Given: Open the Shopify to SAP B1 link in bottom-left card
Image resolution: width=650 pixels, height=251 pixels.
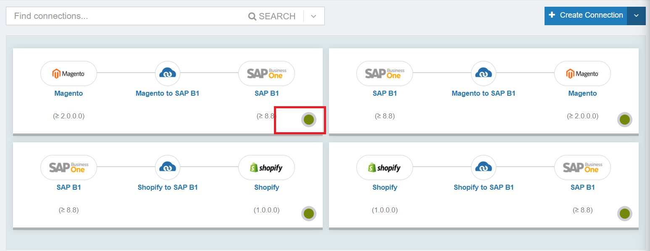Looking at the screenshot, I should [168, 187].
